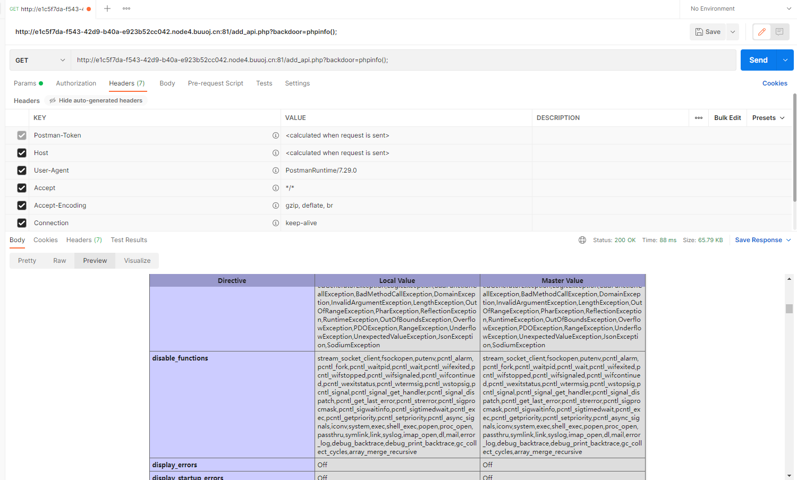Open the Cookies link
797x480 pixels.
point(775,83)
